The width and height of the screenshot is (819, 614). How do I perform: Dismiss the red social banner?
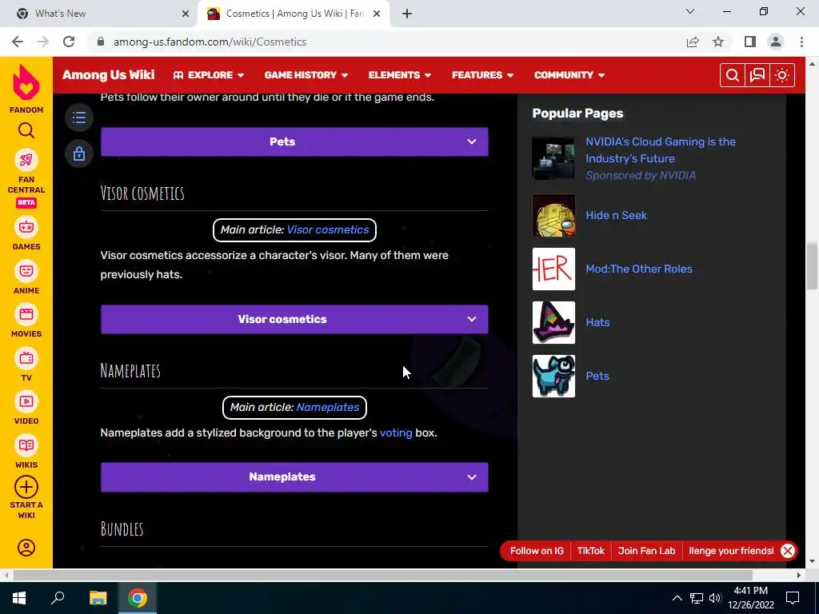(788, 551)
